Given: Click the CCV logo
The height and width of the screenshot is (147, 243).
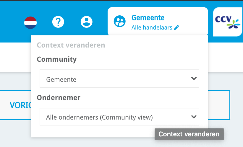Looking at the screenshot, I should 228,22.
